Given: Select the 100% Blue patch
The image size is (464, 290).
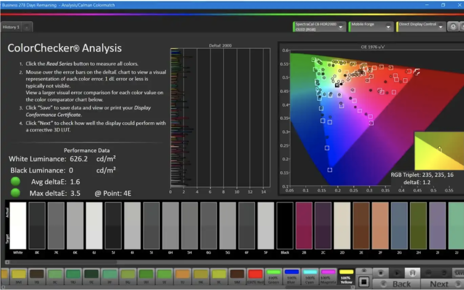Looking at the screenshot, I should pos(292,276).
